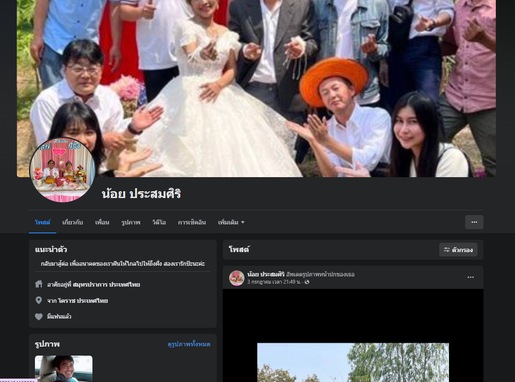Click the โคราช ประเทศไทย hometown link
The height and width of the screenshot is (382, 515).
pos(83,301)
